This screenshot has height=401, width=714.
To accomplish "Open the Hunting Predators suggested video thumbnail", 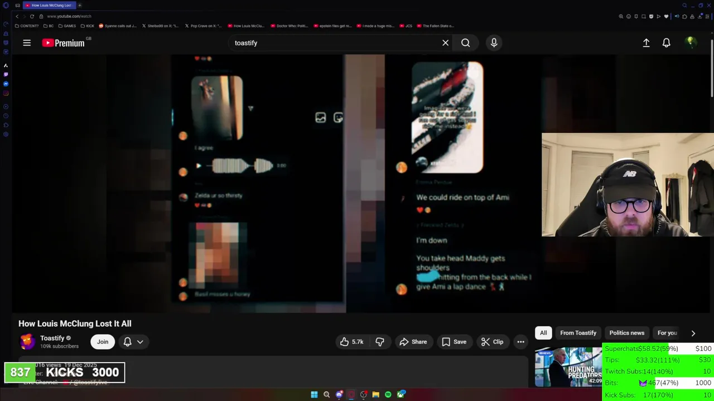I will 568,367.
